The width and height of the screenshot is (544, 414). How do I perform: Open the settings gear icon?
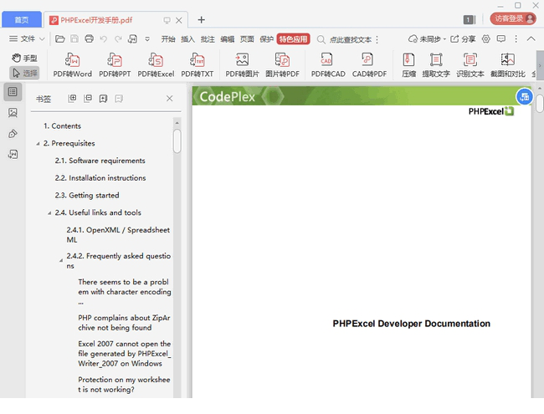486,38
